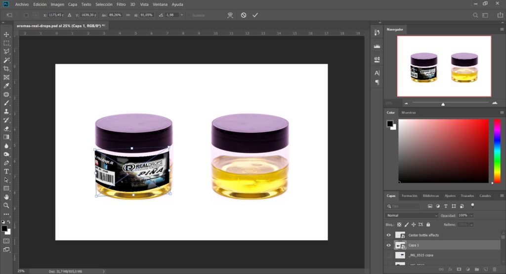Select the Polygonal Lasso tool
506x274 pixels.
point(6,51)
